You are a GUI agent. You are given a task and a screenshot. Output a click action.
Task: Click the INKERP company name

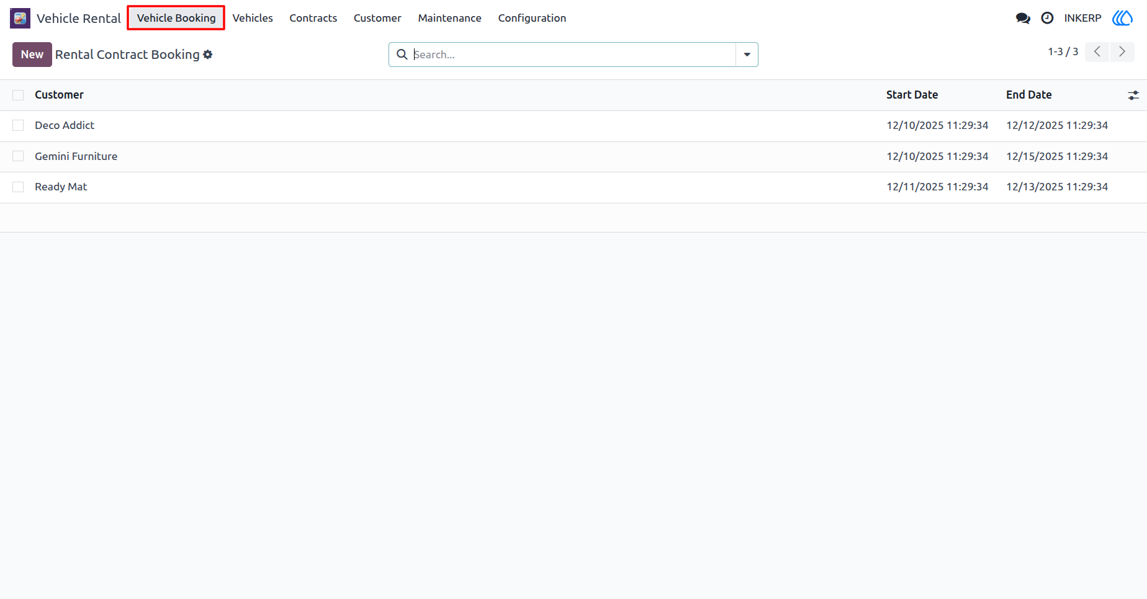click(1082, 18)
